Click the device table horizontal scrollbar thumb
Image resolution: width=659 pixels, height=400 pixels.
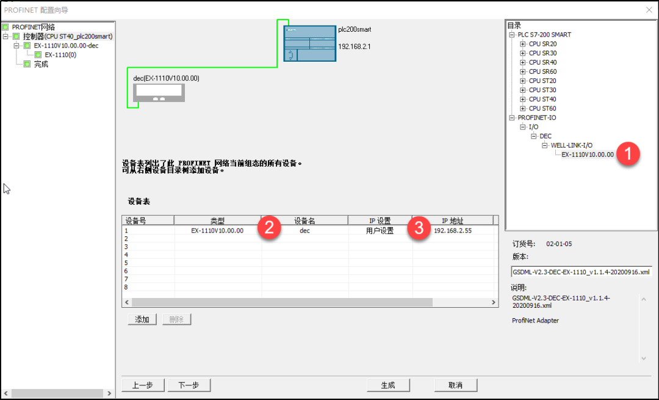[282, 302]
